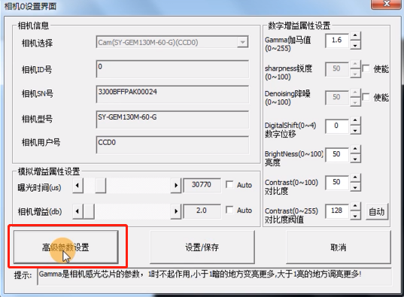Image resolution: width=404 pixels, height=297 pixels.
Task: Click the 设置/保存 button
Action: point(202,247)
